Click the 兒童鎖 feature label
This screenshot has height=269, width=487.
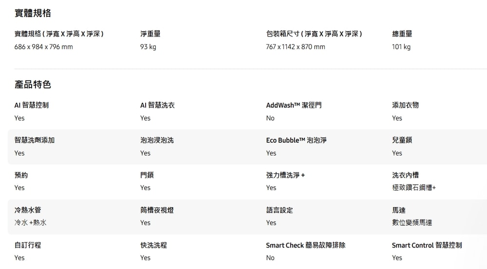pyautogui.click(x=402, y=140)
